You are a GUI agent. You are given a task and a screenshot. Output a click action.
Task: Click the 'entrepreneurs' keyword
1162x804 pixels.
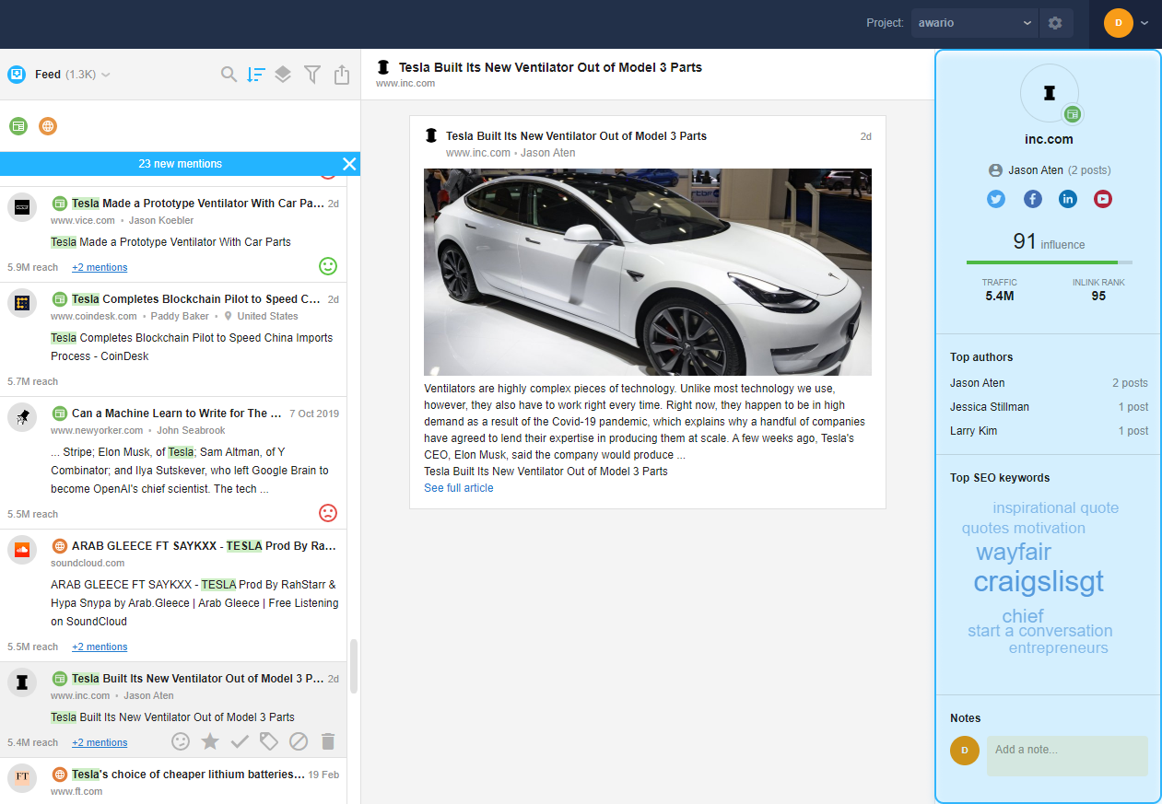[x=1058, y=647]
